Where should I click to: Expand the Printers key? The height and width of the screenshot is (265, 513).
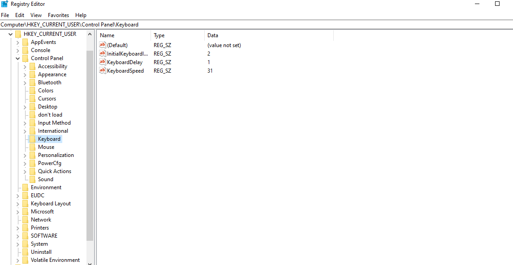[17, 228]
